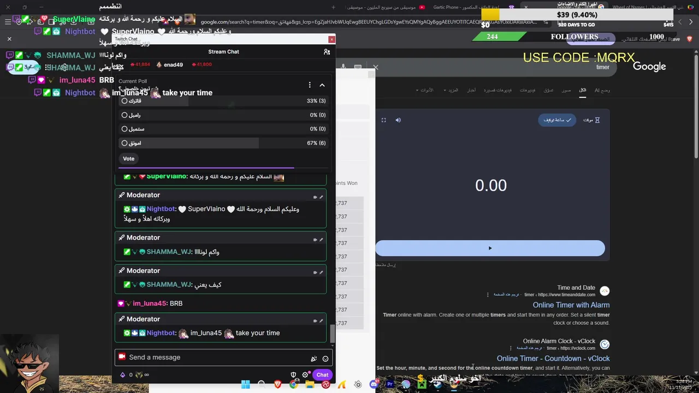Viewport: 699px width, 393px height.
Task: Open the الكل search results tab
Action: tap(583, 90)
